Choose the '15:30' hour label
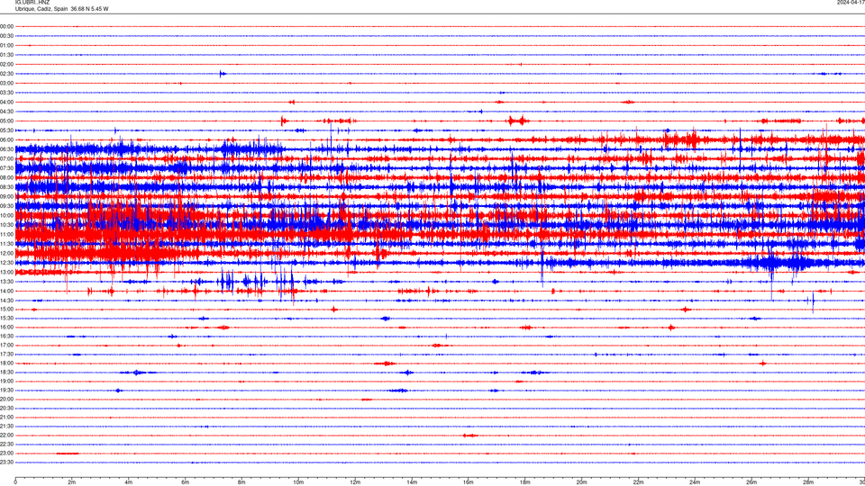The height and width of the screenshot is (486, 865). click(x=6, y=319)
